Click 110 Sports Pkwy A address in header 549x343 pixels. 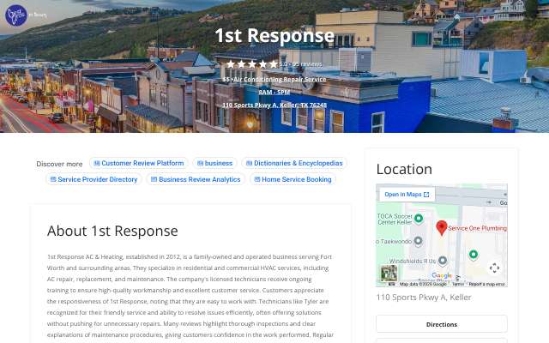pos(274,105)
